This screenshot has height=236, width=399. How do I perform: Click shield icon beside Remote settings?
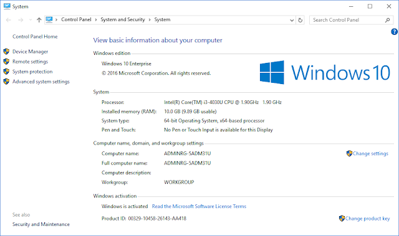pos(6,62)
